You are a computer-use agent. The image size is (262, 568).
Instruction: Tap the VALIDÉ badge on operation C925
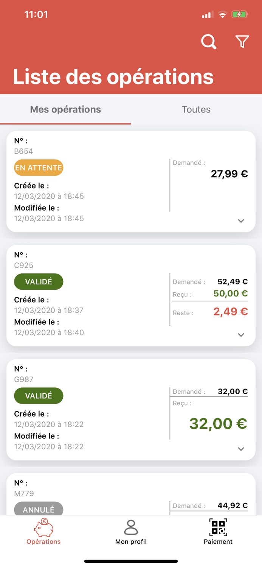click(39, 282)
